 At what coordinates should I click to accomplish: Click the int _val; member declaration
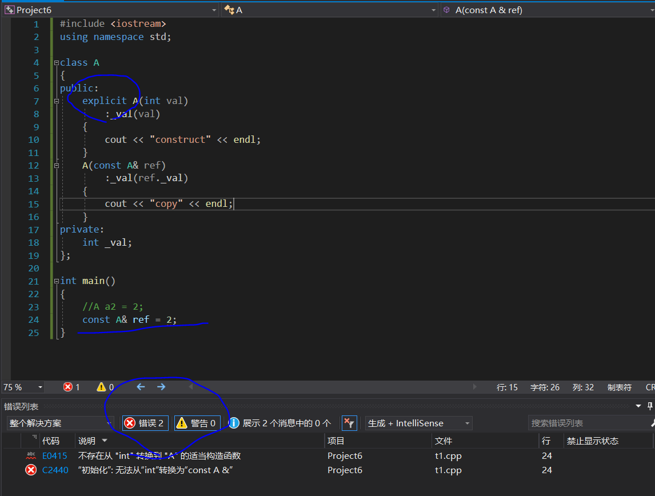(x=107, y=243)
